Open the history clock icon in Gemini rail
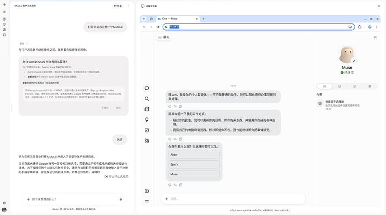Viewport: 386px width, 215px height. click(4, 25)
